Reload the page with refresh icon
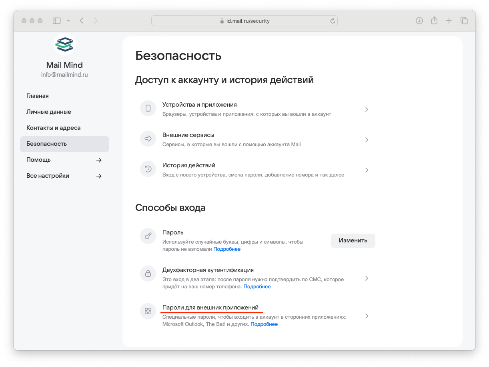Viewport: 489px width, 367px height. (332, 21)
